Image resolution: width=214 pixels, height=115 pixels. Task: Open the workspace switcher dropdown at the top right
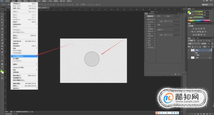(x=207, y=5)
